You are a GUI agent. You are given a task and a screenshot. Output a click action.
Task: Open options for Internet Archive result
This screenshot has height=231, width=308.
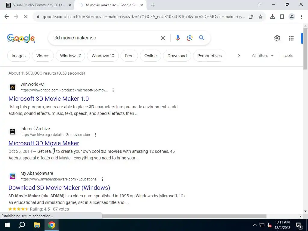(x=95, y=135)
